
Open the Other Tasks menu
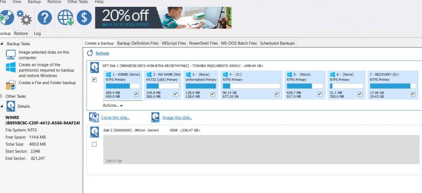[78, 2]
